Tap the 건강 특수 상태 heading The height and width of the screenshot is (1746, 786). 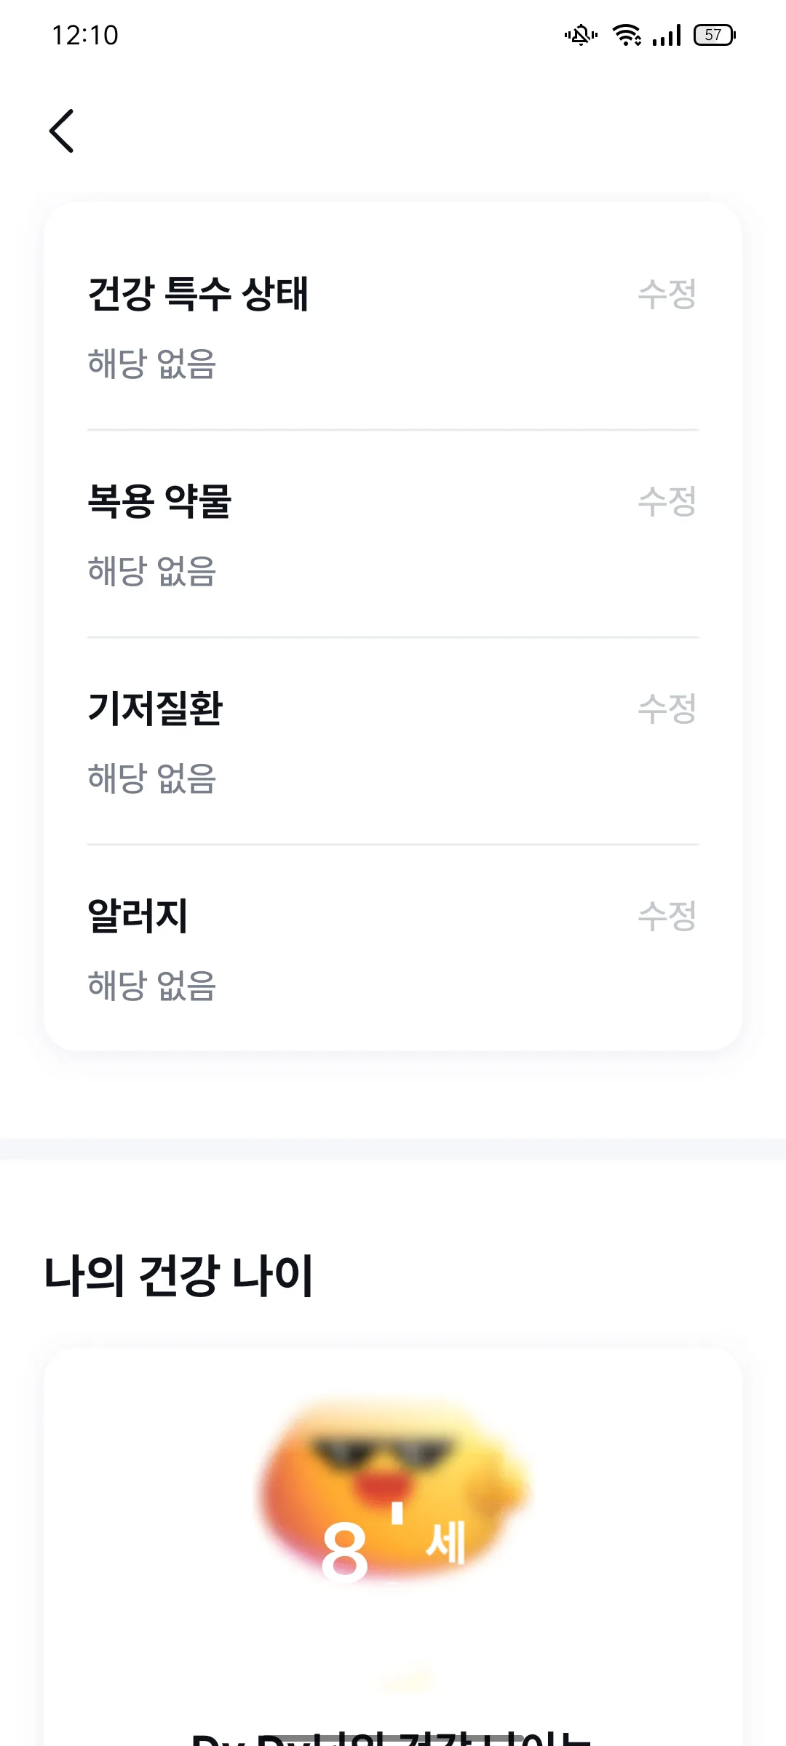coord(198,294)
